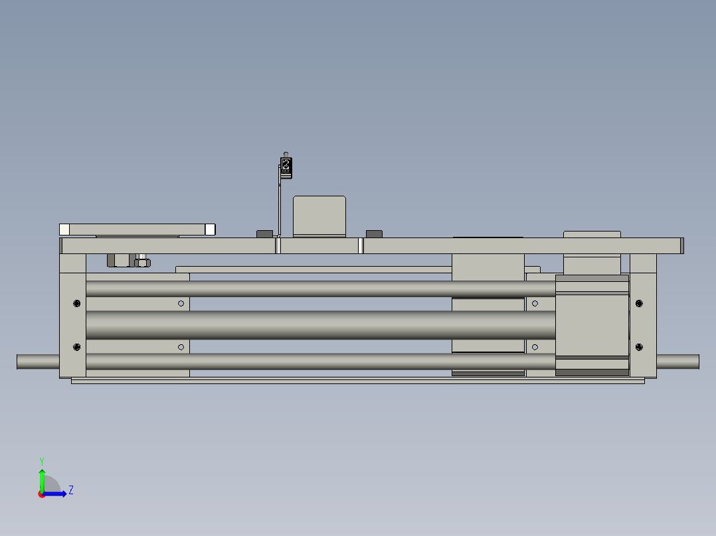The image size is (716, 536).
Task: Click the red origin ball of the axis triad
Action: [x=42, y=494]
